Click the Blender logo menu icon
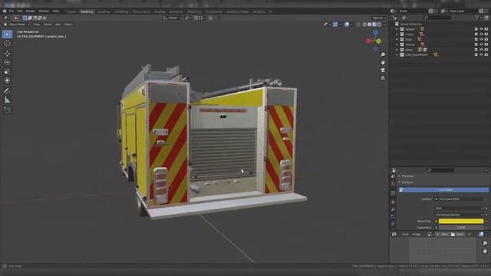Viewport: 491px width, 276px height. [x=5, y=11]
